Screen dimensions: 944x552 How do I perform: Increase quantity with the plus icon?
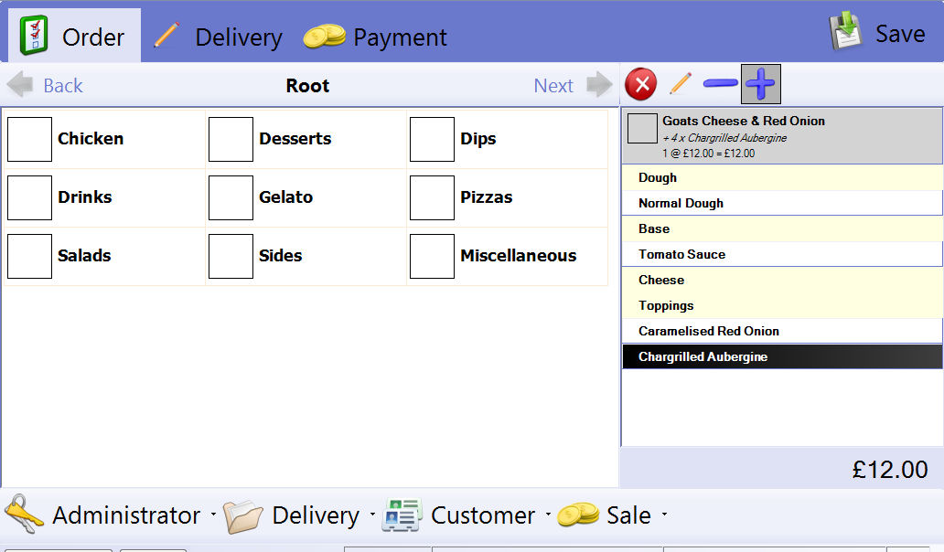click(760, 85)
